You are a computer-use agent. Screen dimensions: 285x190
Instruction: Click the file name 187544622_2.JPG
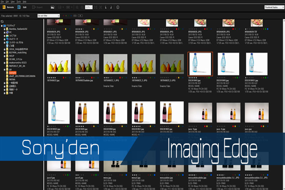140,80
